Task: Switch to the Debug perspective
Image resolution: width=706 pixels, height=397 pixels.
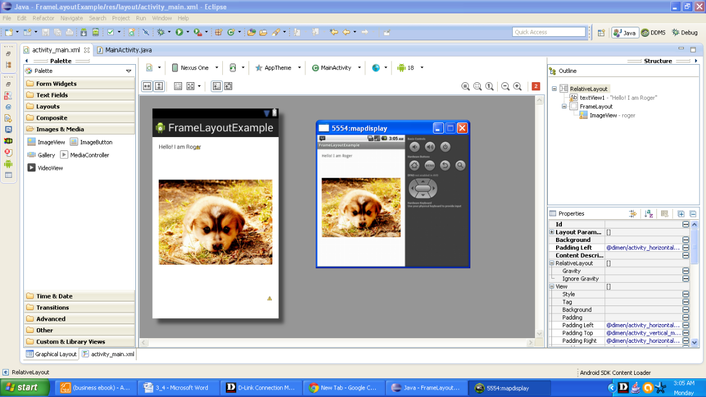Action: coord(684,33)
